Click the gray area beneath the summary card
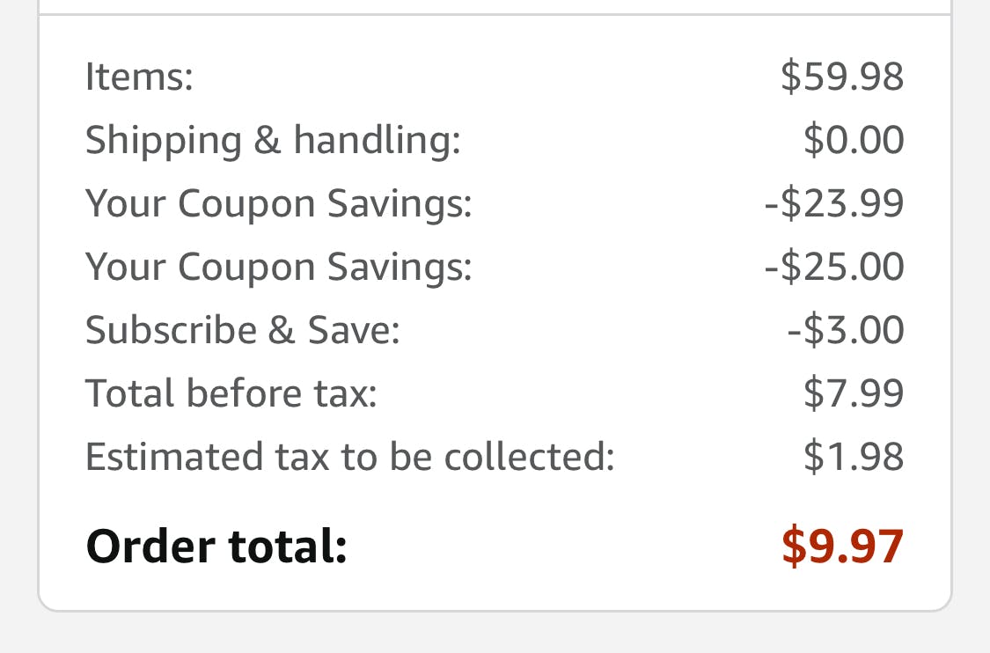The width and height of the screenshot is (990, 653). (x=495, y=634)
